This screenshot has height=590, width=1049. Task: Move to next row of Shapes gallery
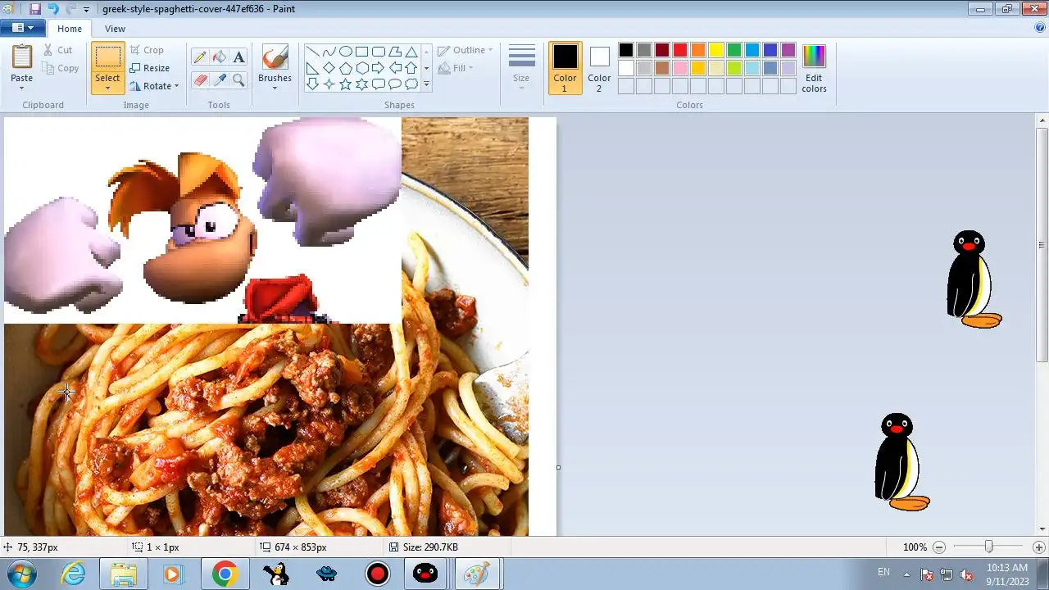[426, 68]
